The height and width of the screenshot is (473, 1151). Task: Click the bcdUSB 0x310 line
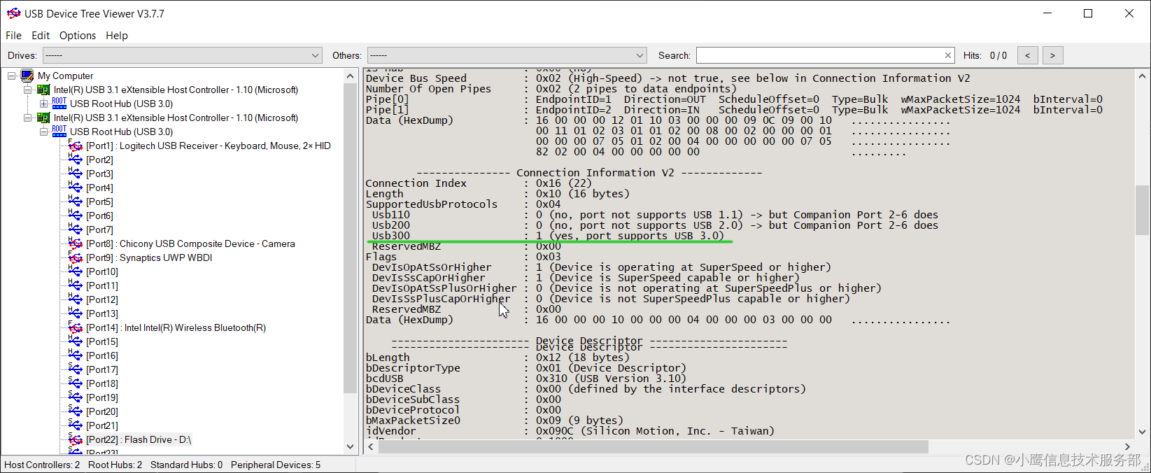coord(525,379)
